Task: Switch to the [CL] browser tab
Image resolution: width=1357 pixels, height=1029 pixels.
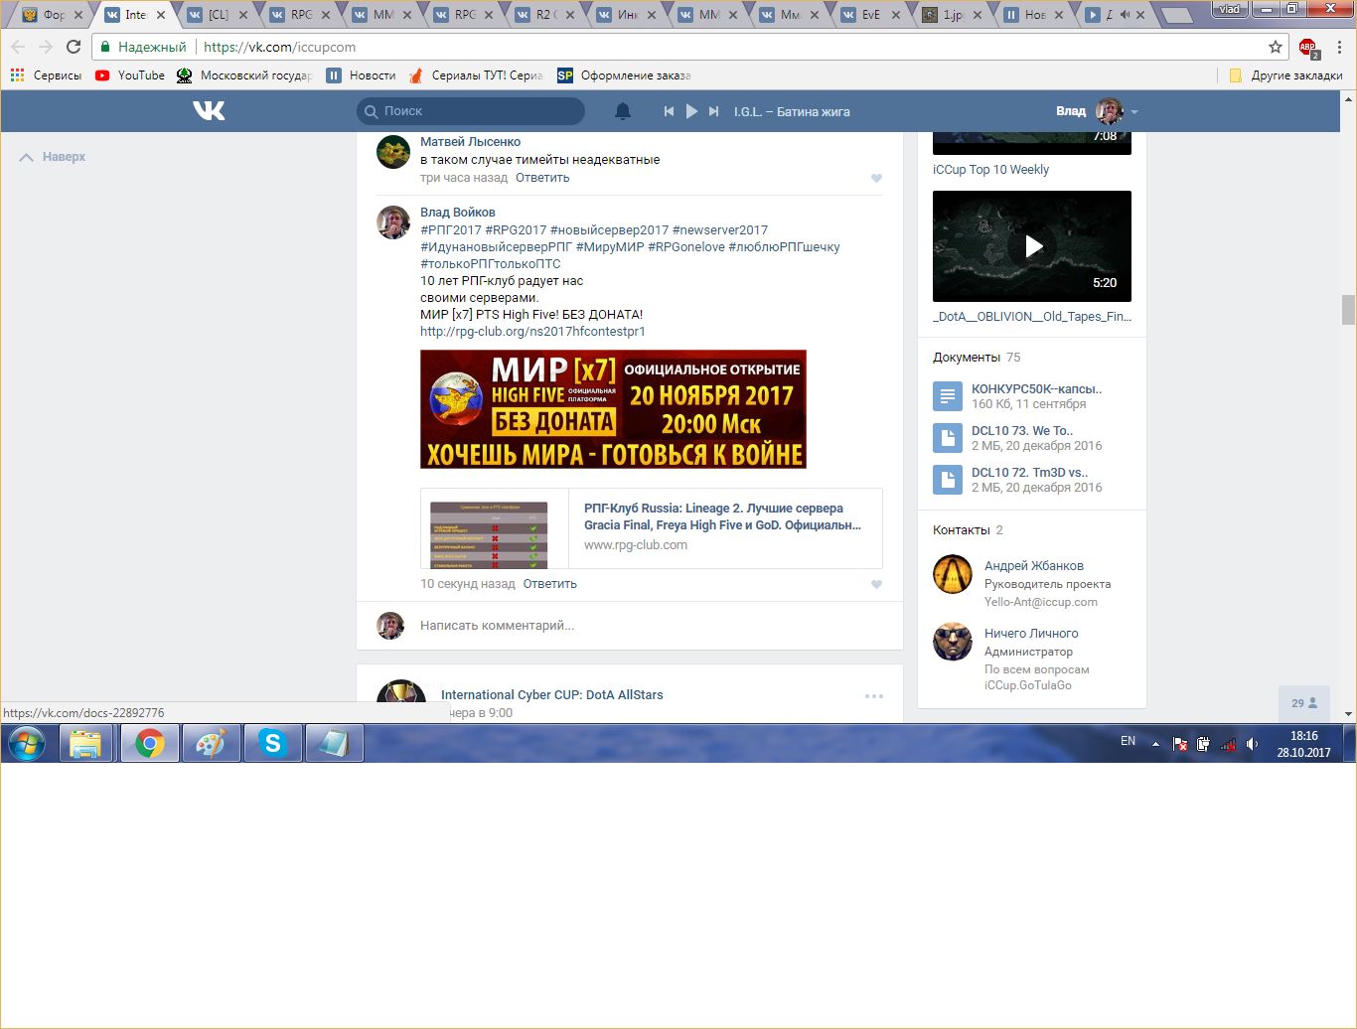Action: [219, 15]
